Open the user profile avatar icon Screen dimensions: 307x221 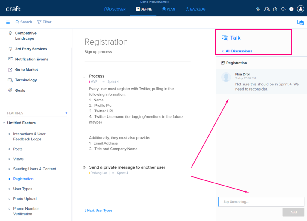pos(300,9)
